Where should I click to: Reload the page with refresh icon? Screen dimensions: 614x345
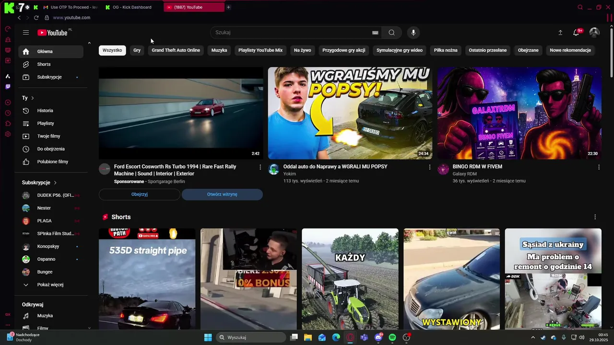click(x=36, y=18)
